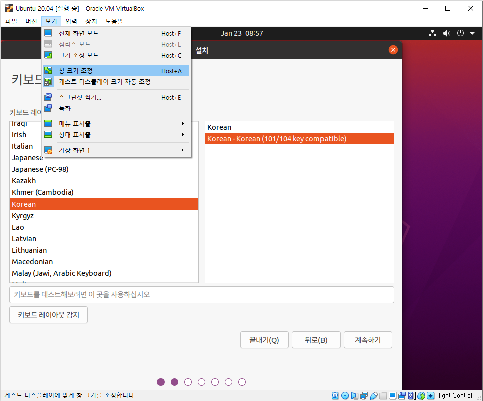Select Lithuanian in the layout list
The height and width of the screenshot is (401, 483).
pyautogui.click(x=103, y=250)
